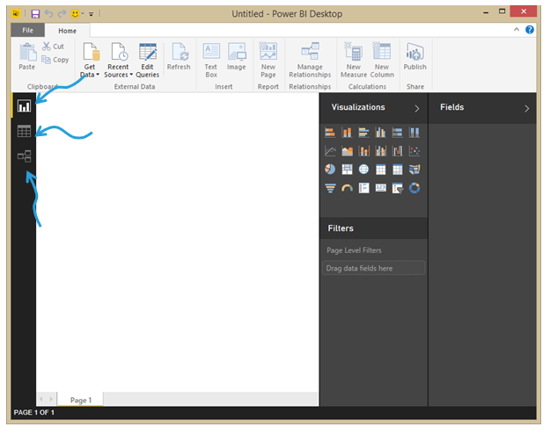The height and width of the screenshot is (434, 550).
Task: Collapse the Fields pane chevron
Action: [x=526, y=108]
